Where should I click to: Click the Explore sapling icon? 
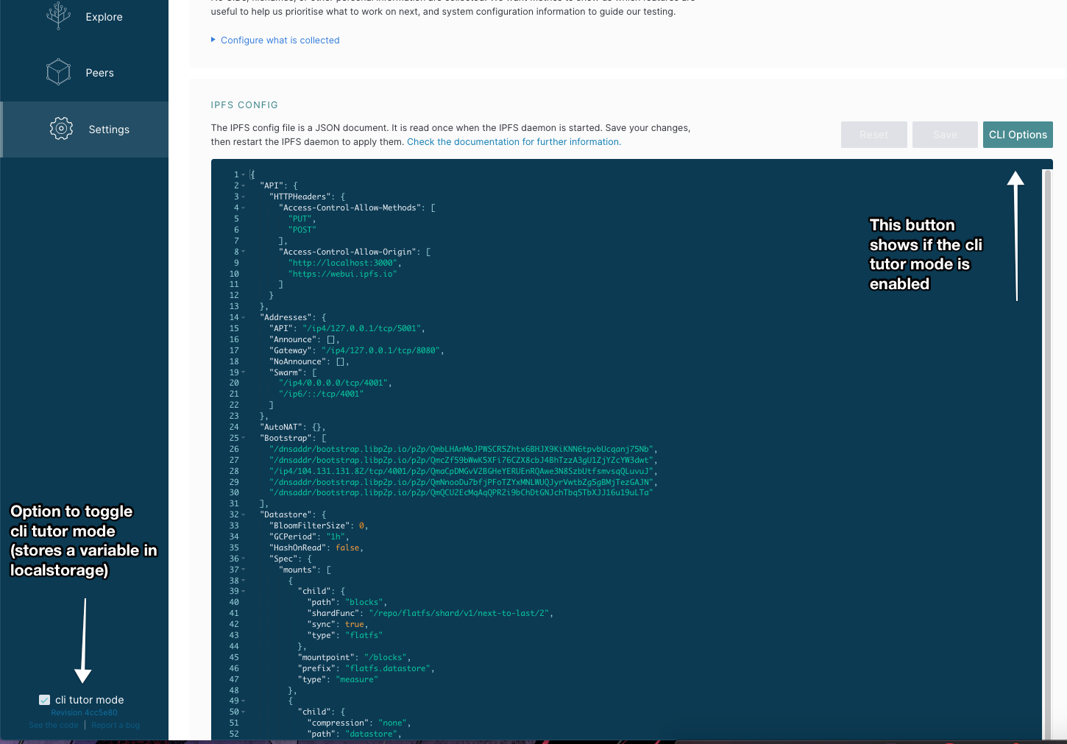pos(58,15)
